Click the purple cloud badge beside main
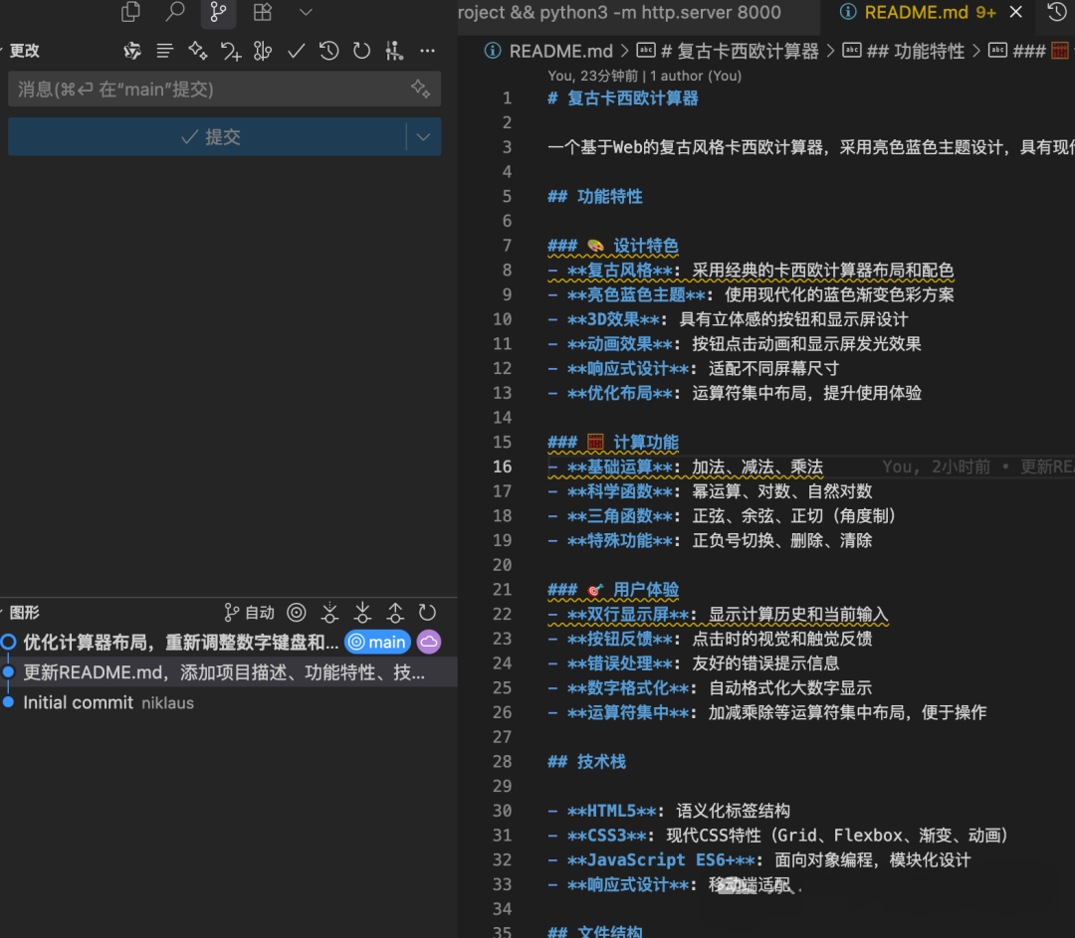Viewport: 1075px width, 938px height. click(429, 642)
